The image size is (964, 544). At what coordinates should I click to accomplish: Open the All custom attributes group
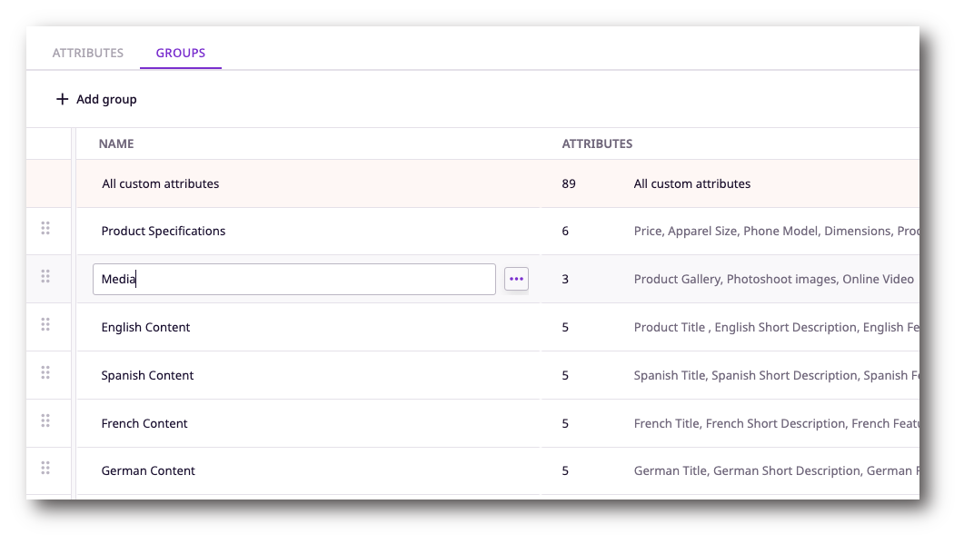click(160, 183)
